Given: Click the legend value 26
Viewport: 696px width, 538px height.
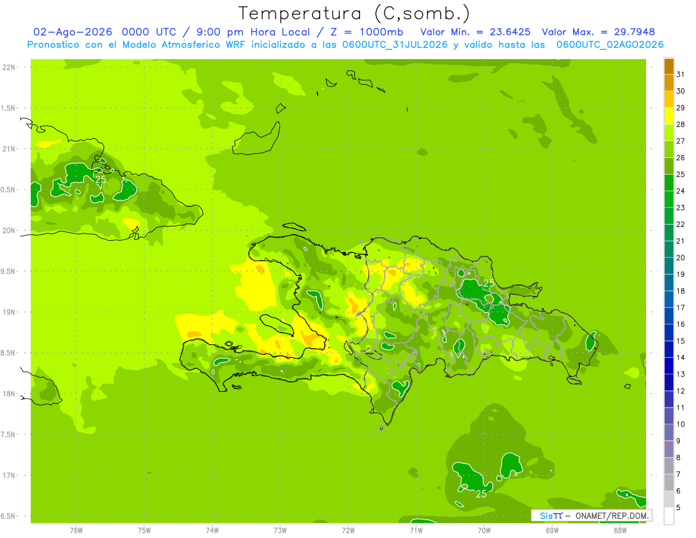Looking at the screenshot, I should 681,158.
